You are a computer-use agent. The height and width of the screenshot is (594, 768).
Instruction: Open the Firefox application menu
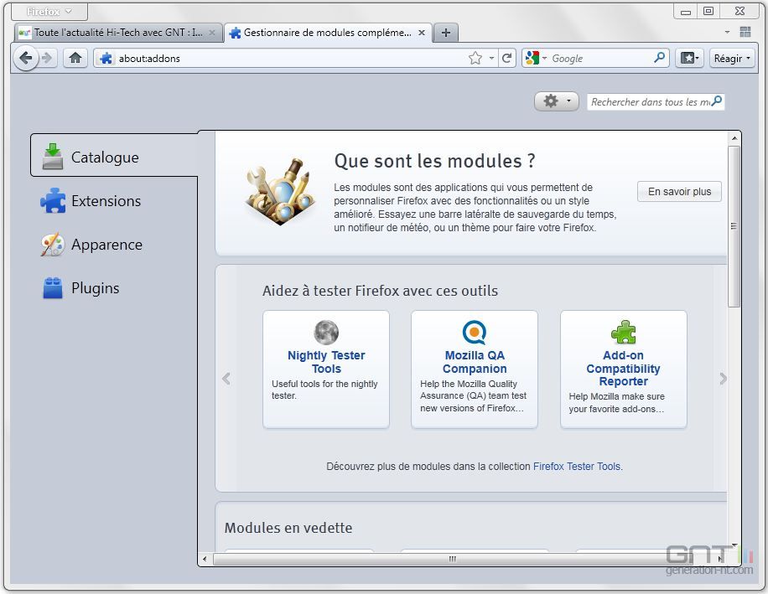click(49, 11)
